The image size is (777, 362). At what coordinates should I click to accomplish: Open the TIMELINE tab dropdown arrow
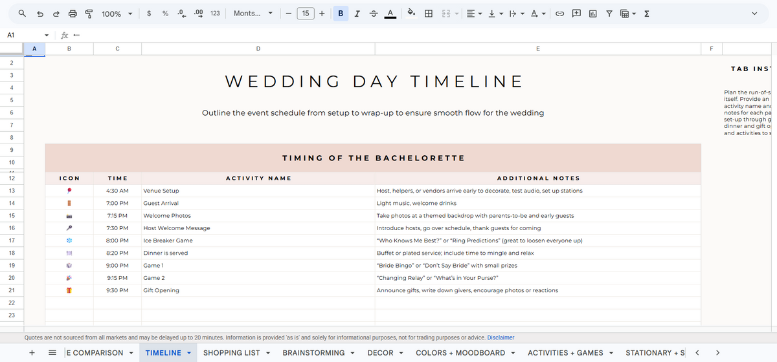point(190,353)
